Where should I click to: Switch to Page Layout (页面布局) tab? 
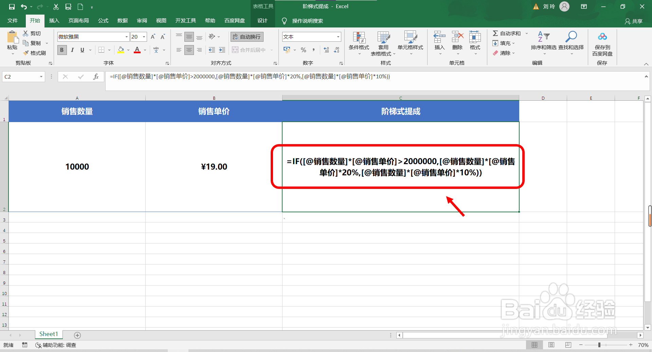[78, 21]
